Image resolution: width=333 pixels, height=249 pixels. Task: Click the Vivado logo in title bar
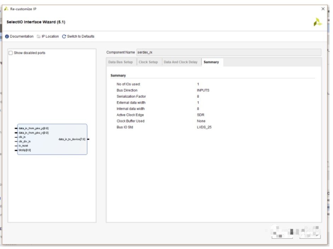[x=6, y=9]
